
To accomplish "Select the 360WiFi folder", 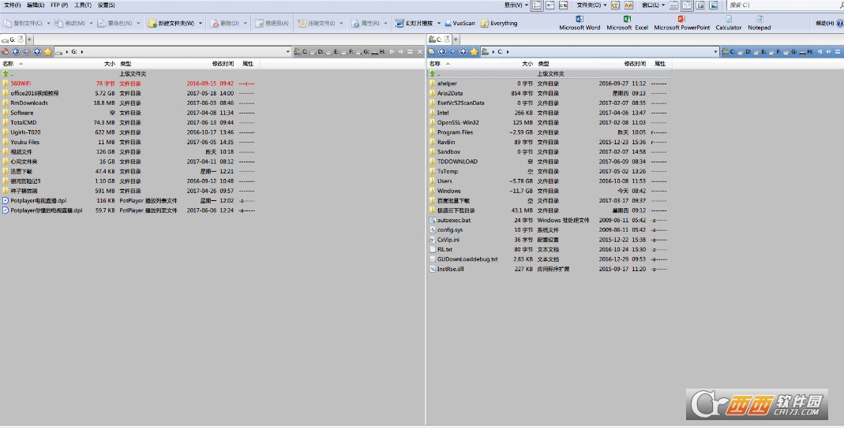I will (x=21, y=84).
